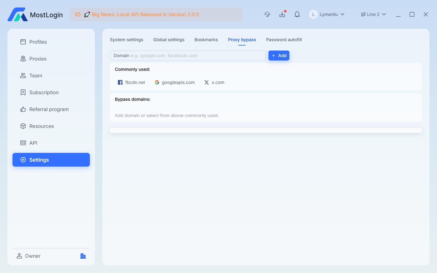Click the API code icon
The width and height of the screenshot is (437, 273).
point(23,143)
